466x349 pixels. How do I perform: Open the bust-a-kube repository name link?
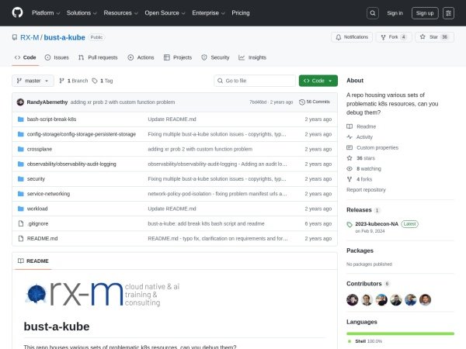click(64, 37)
